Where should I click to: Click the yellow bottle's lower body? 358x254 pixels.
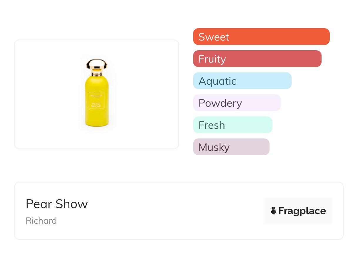[x=96, y=118]
